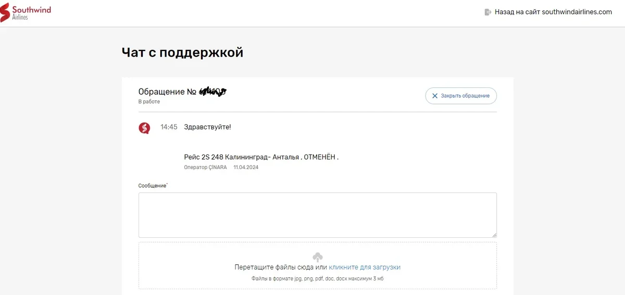
Task: Click the 'Чат с поддержкой' page heading
Action: (182, 53)
